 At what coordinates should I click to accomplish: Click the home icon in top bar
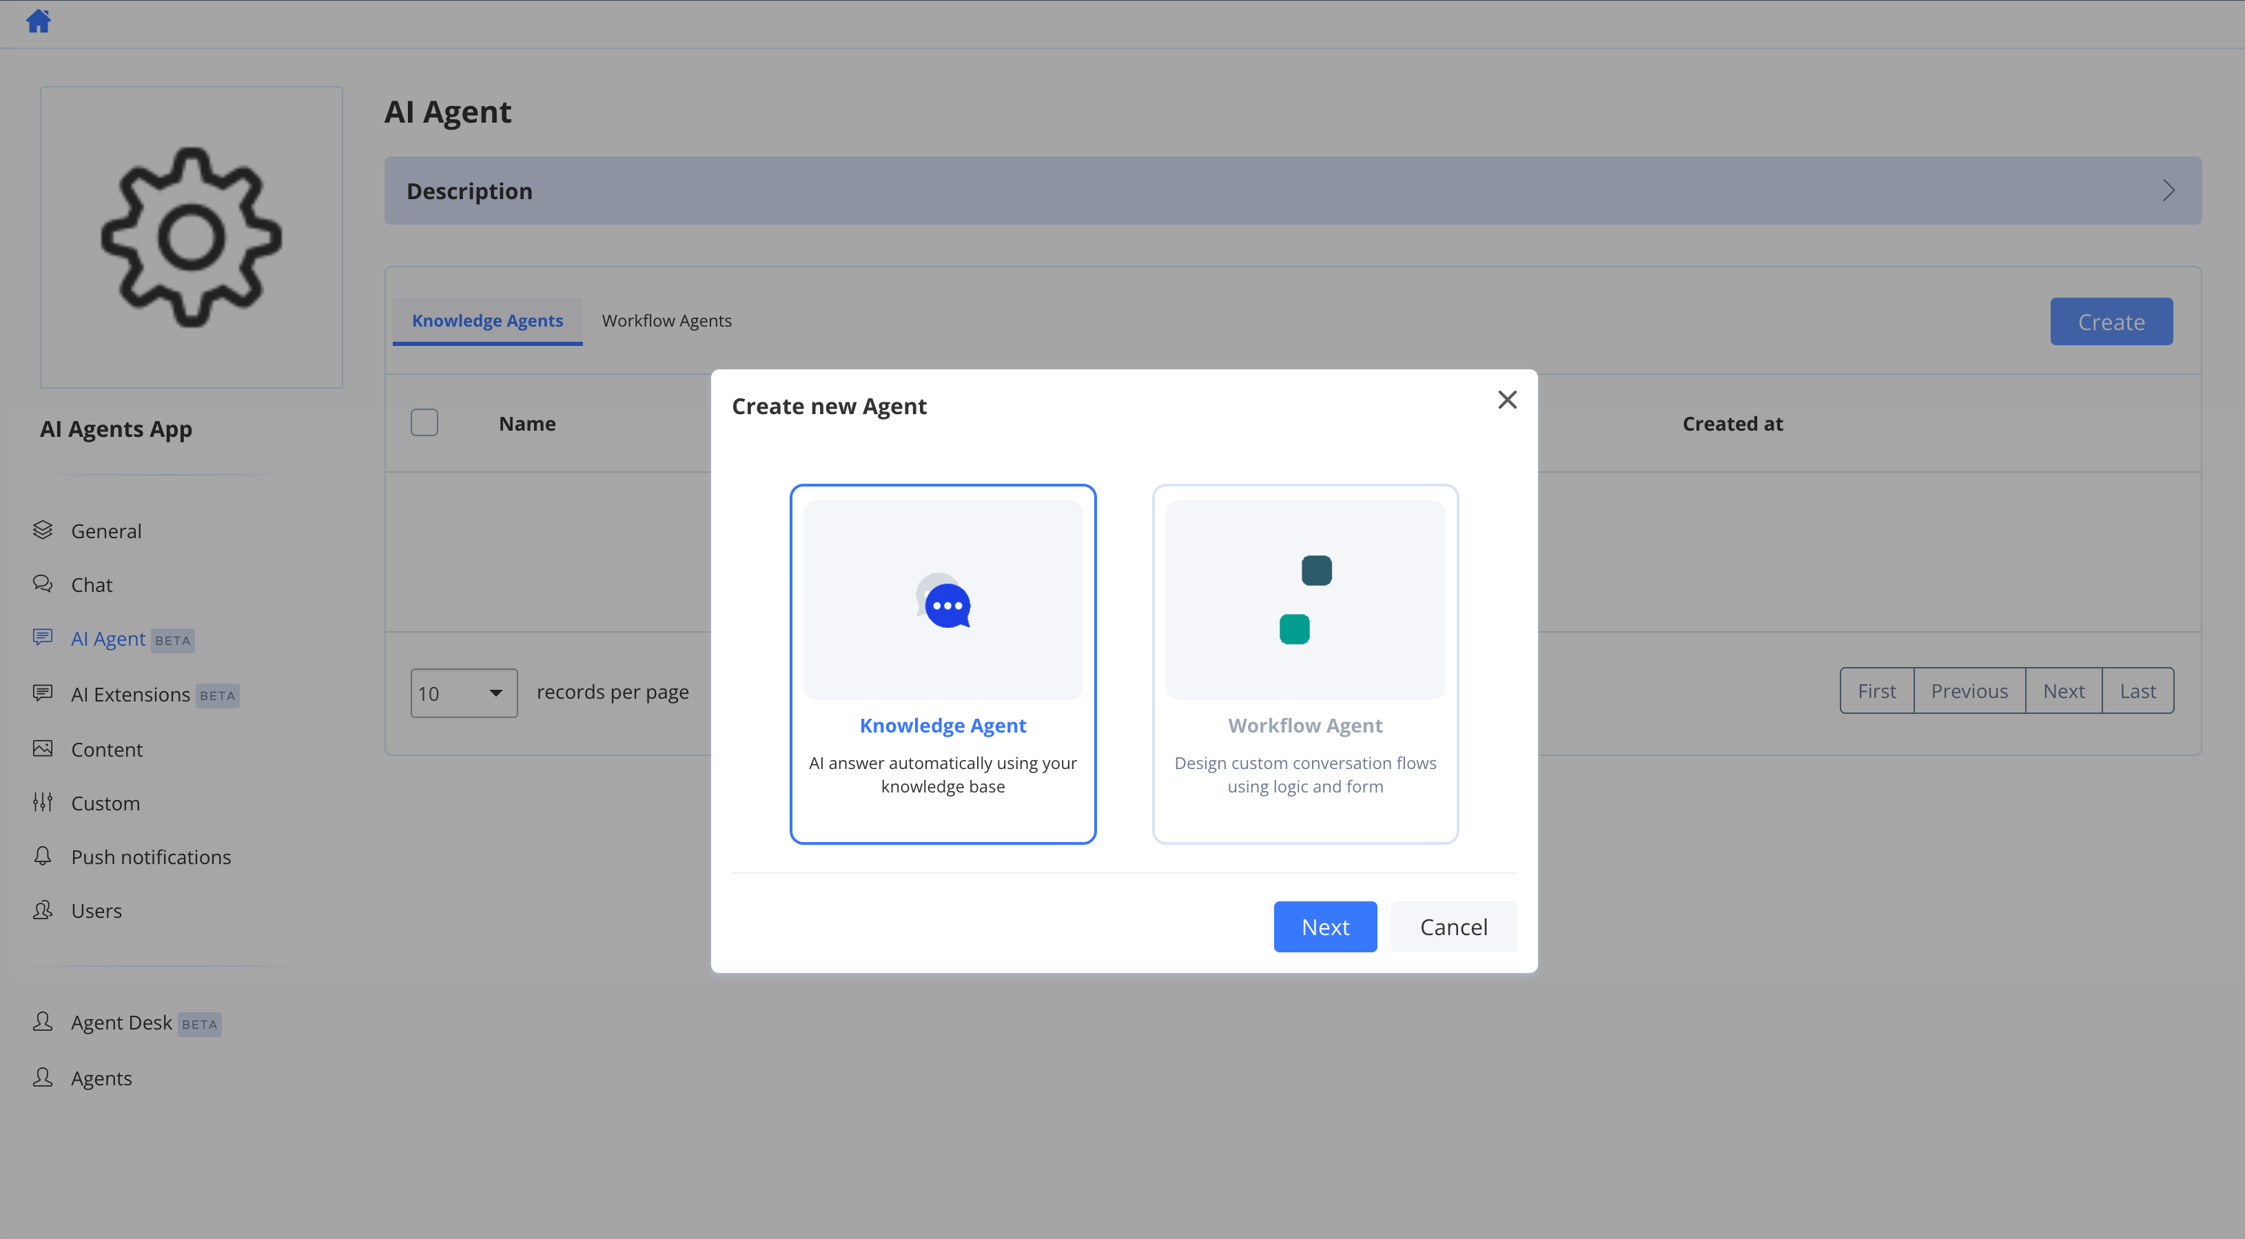[x=39, y=21]
